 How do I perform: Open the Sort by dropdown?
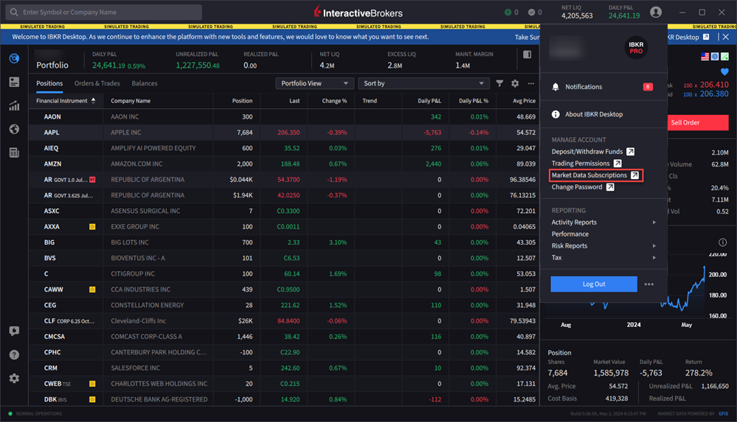click(423, 83)
